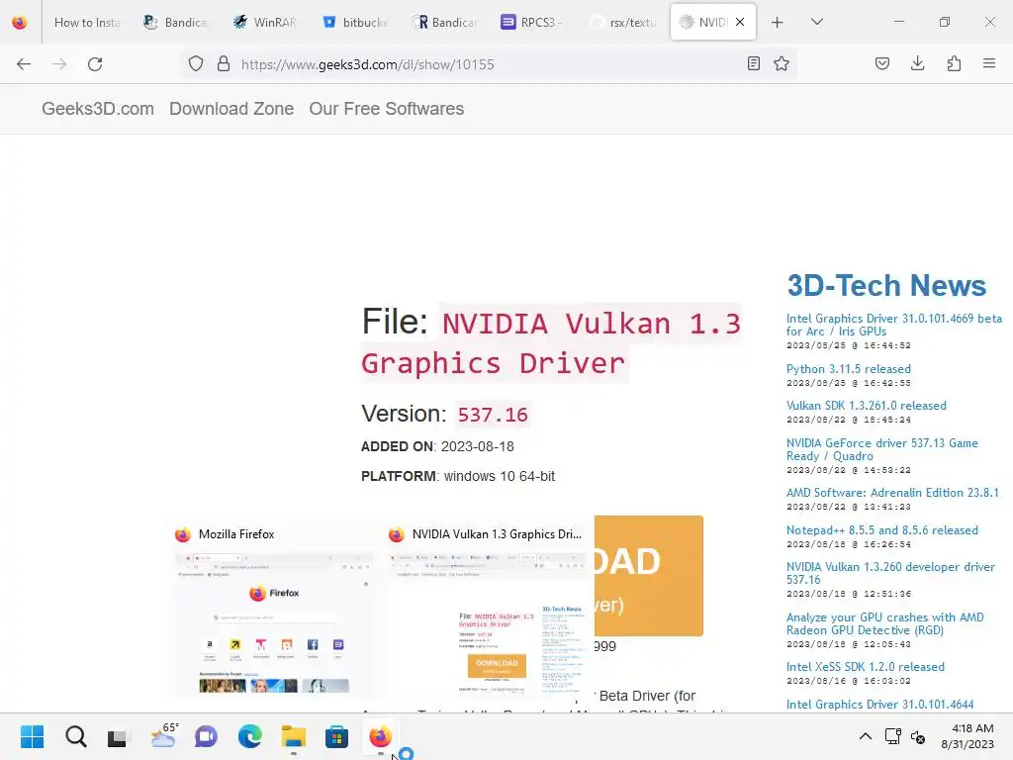1013x760 pixels.
Task: Open Python 3.11.5 released news link
Action: pos(848,368)
